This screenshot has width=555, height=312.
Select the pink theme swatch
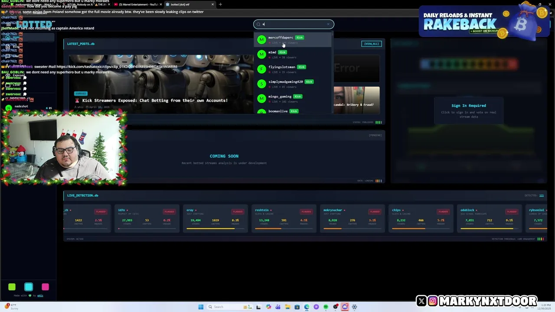(x=45, y=287)
